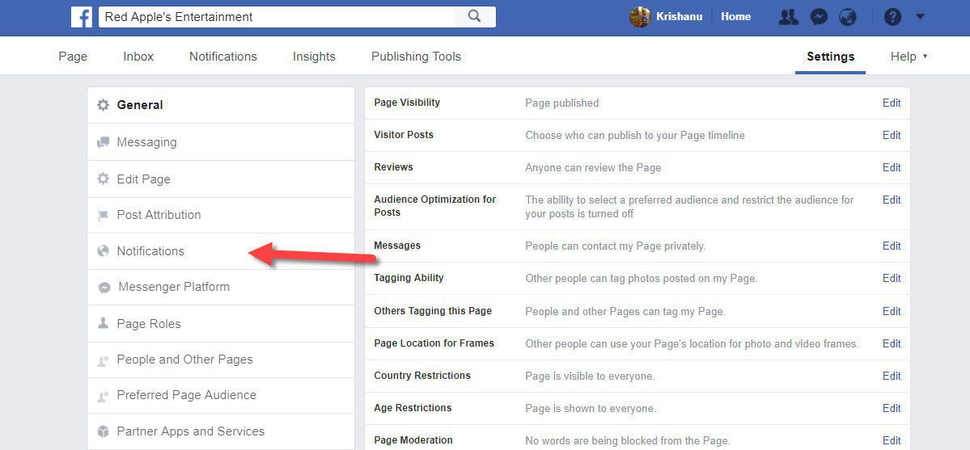This screenshot has height=450, width=970.
Task: Switch to the Insights tab
Action: click(314, 57)
